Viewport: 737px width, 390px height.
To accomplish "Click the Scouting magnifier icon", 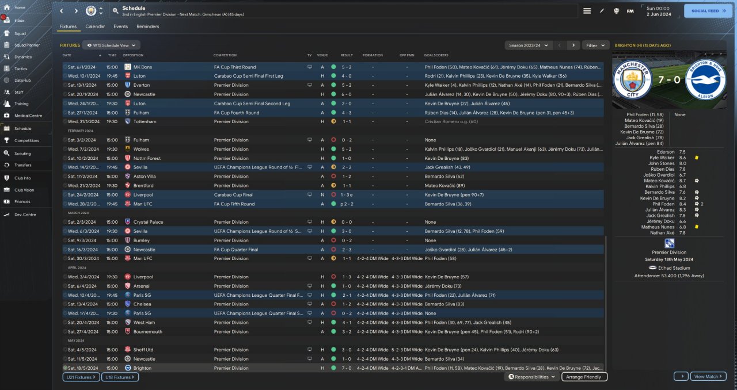I will 8,154.
